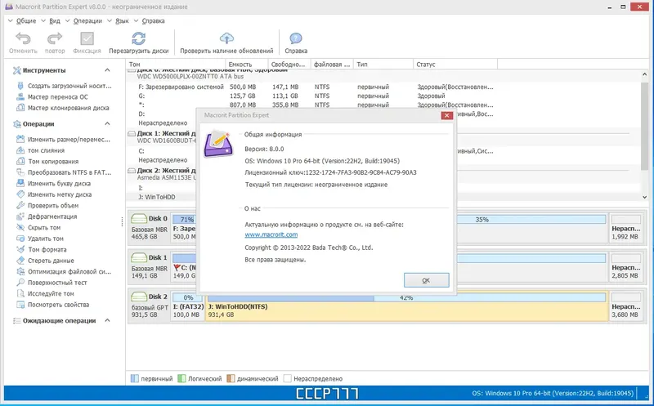Image resolution: width=654 pixels, height=406 pixels.
Task: Reload disks with Перезагрузить диски icon
Action: click(138, 38)
